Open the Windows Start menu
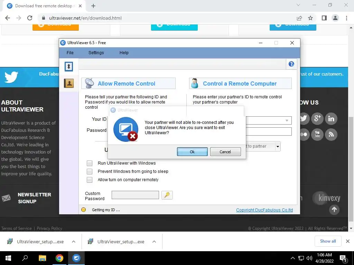This screenshot has height=265, width=354. [x=8, y=258]
